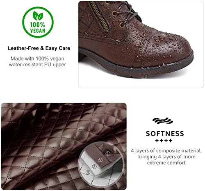Click the circled number 3 layer marker
This screenshot has height=191, width=205.
94,166
